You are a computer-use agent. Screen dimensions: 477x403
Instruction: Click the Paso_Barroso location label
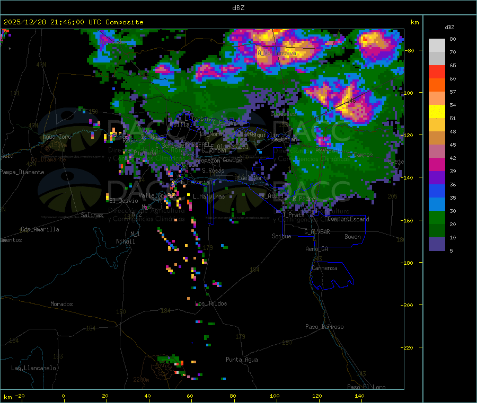tap(324, 327)
